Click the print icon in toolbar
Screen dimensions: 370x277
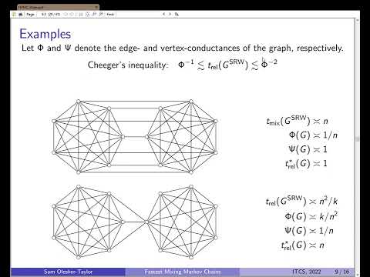click(20, 15)
